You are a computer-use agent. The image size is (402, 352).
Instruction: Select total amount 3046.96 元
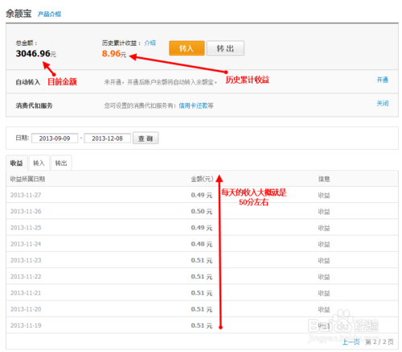(x=36, y=53)
